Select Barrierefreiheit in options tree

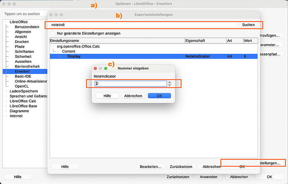(27, 66)
